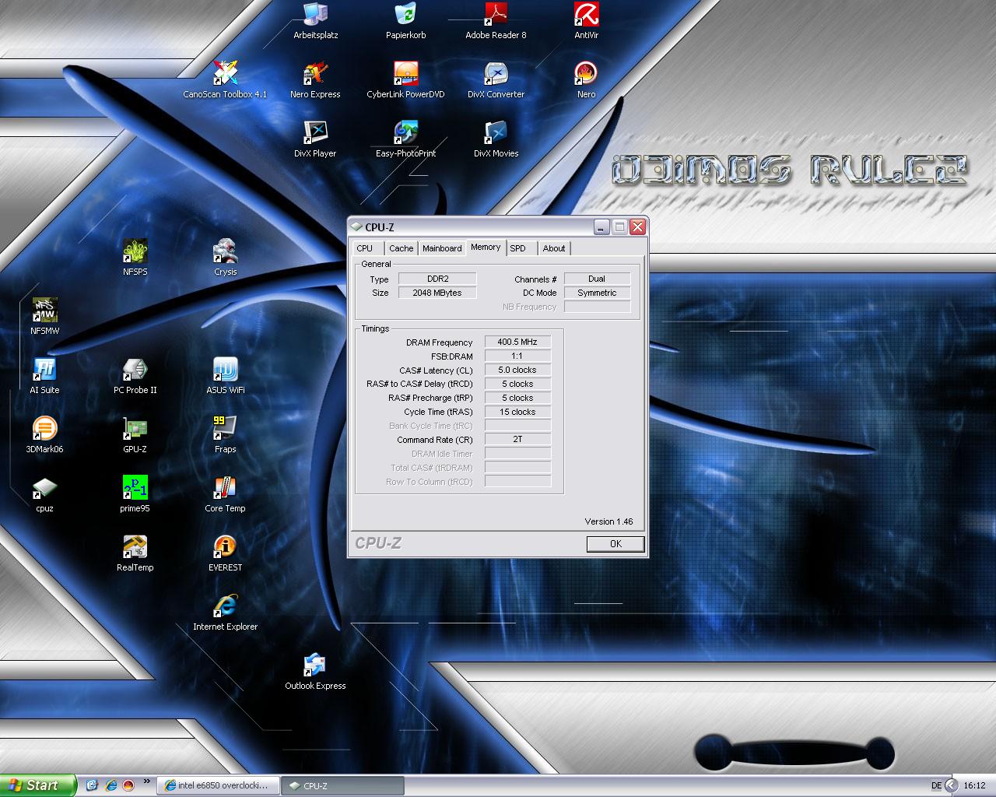Screen dimensions: 996x797
Task: Click the 'Version 1.46' text
Action: [x=608, y=521]
